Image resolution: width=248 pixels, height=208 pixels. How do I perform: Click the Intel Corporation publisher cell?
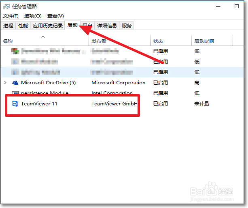pos(112,93)
